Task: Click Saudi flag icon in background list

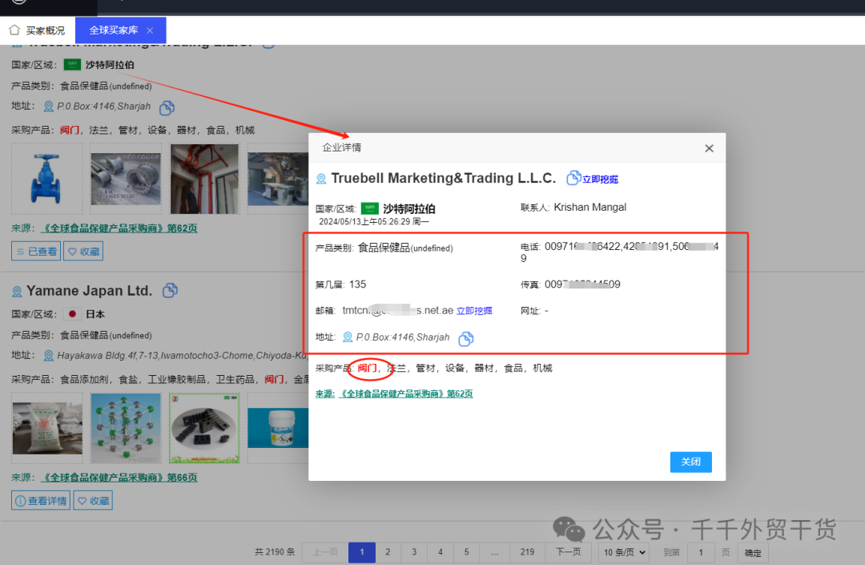Action: pos(72,65)
